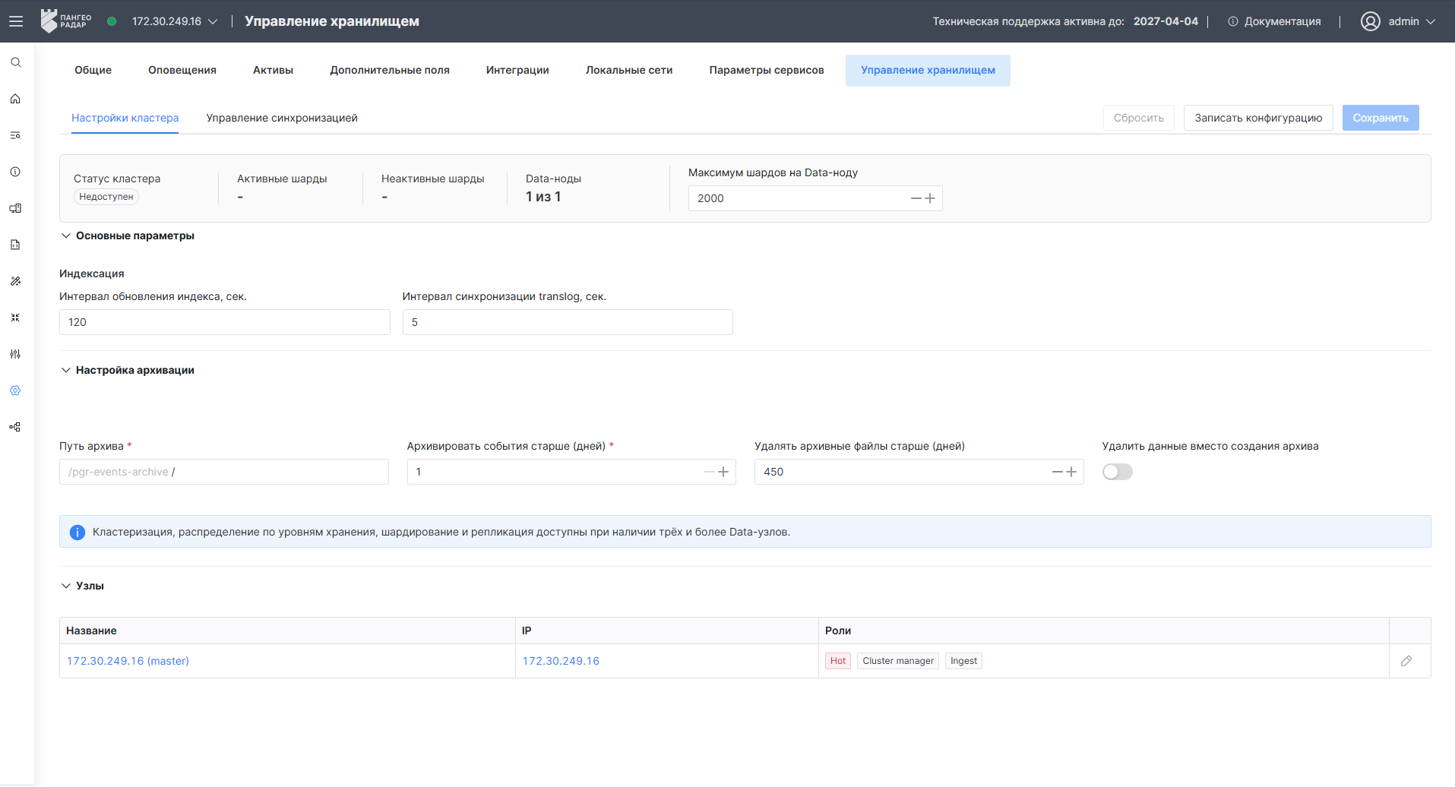Image resolution: width=1455 pixels, height=787 pixels.
Task: Click the search icon in sidebar
Action: 15,62
